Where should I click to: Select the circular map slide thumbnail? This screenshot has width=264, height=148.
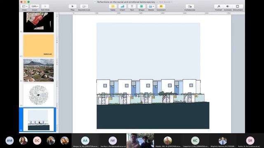coord(38,95)
